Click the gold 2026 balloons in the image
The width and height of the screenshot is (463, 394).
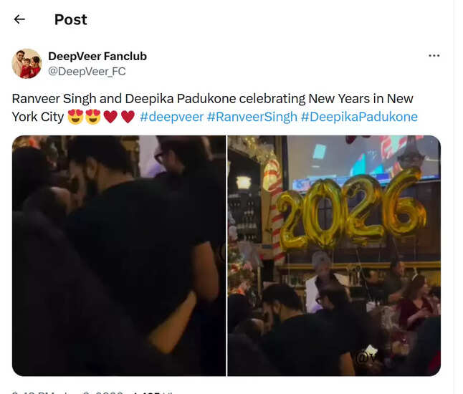351,210
